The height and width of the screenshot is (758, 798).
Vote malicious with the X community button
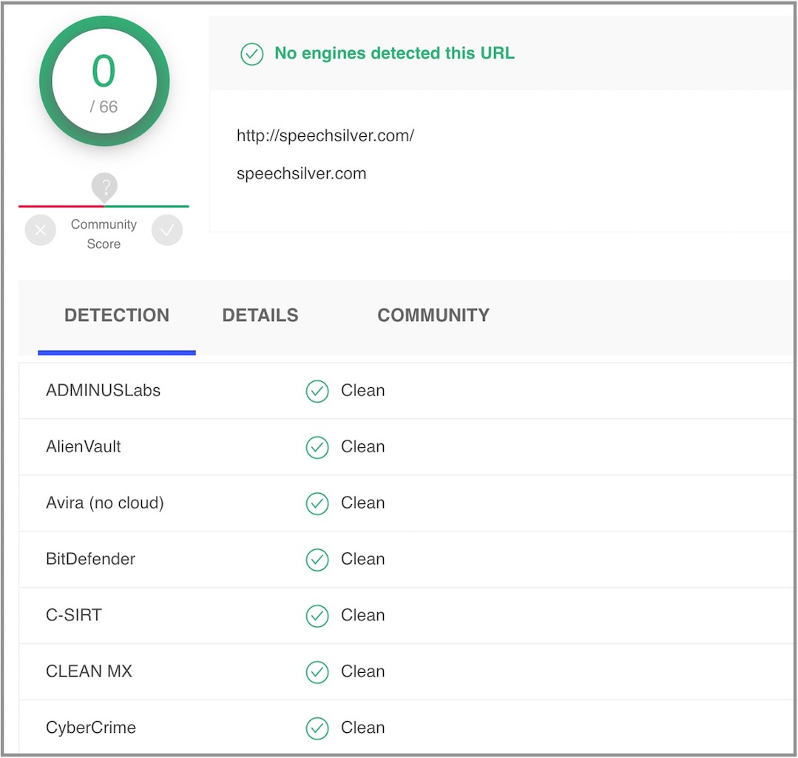(x=40, y=231)
